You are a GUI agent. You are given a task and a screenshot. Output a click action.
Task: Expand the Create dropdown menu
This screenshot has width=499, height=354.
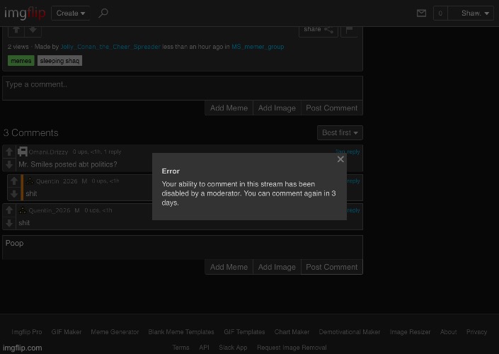point(70,13)
